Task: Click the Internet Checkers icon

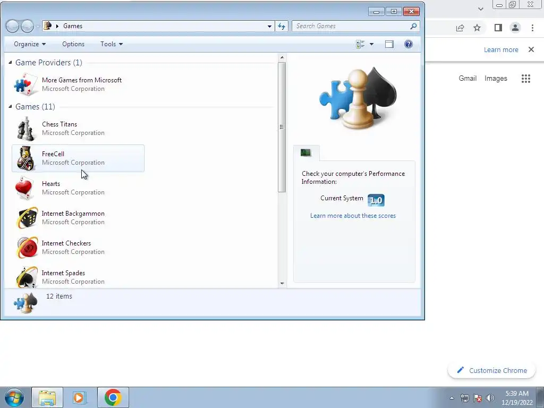Action: pyautogui.click(x=27, y=248)
